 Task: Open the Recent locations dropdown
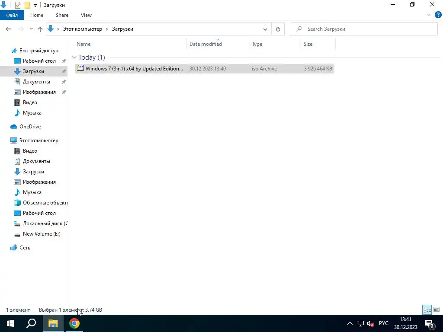31,29
